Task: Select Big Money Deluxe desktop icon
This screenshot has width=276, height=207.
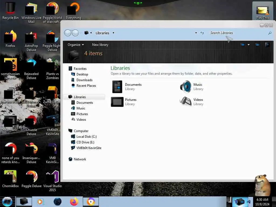Action: pos(31,97)
